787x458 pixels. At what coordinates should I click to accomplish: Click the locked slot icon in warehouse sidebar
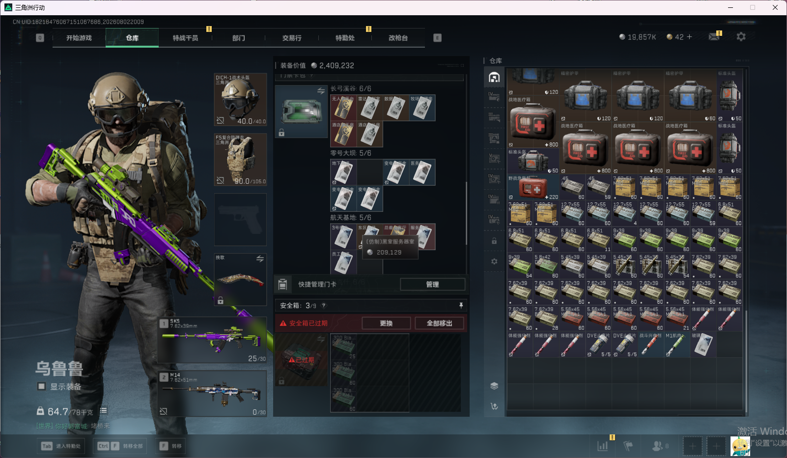click(x=494, y=241)
